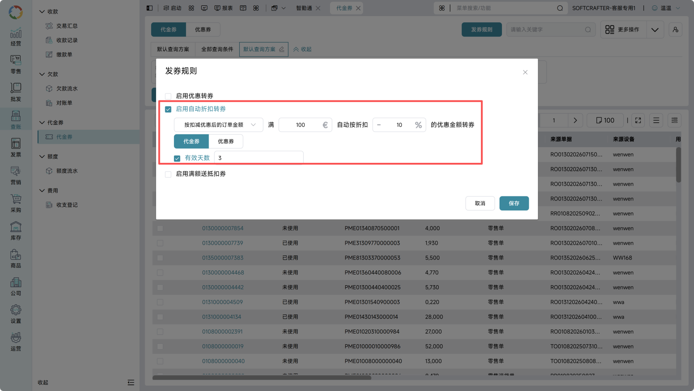Image resolution: width=694 pixels, height=391 pixels.
Task: Expand the arrow next to 更多操作
Action: (655, 30)
